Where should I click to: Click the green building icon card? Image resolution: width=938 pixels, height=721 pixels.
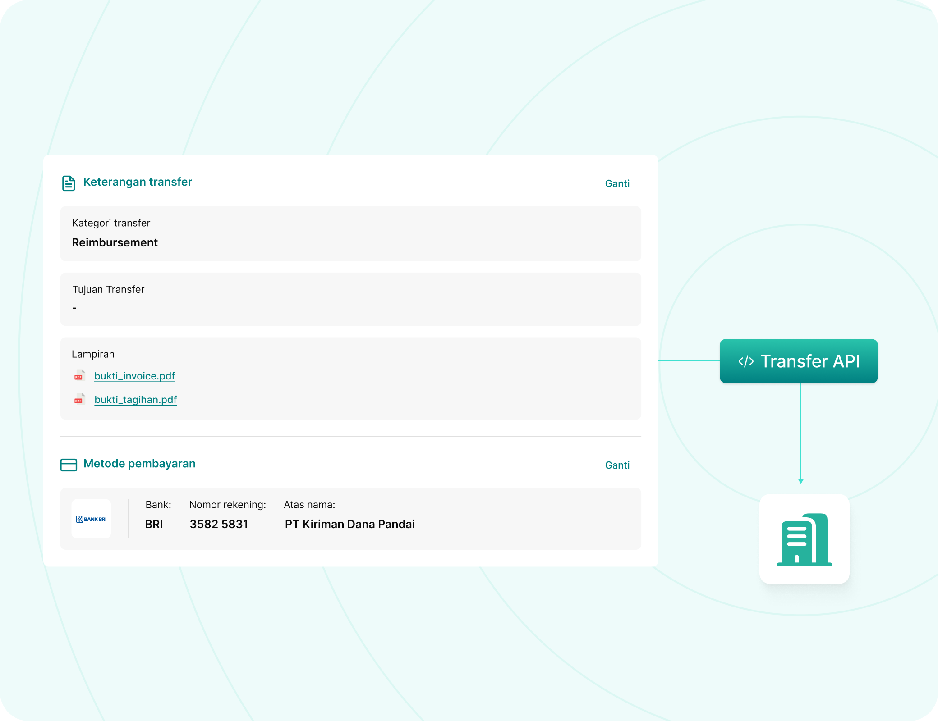tap(804, 539)
